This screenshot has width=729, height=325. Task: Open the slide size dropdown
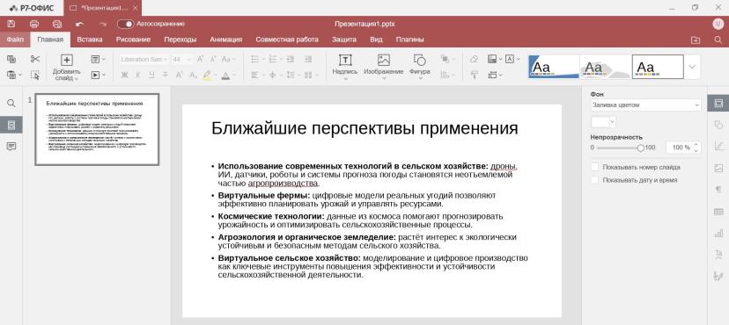tap(495, 75)
